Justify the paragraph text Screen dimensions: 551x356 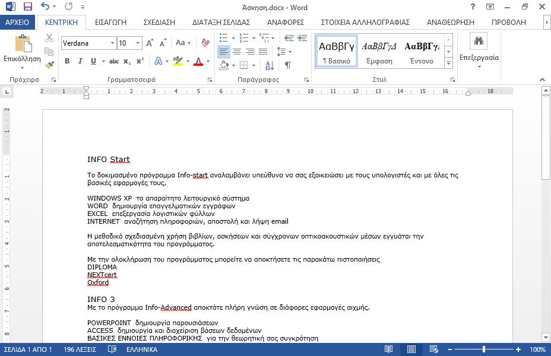(263, 52)
